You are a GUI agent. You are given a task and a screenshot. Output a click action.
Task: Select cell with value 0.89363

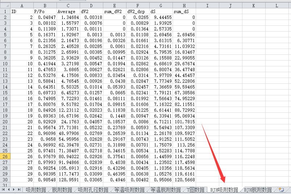click(x=45, y=116)
